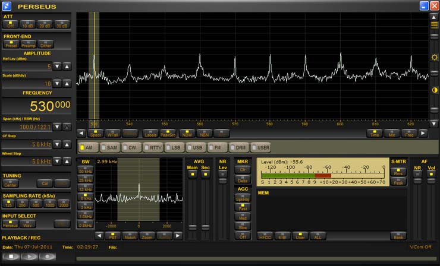Decrease Ref Lev with down arrow
This screenshot has width=440, height=266.
tap(57, 66)
